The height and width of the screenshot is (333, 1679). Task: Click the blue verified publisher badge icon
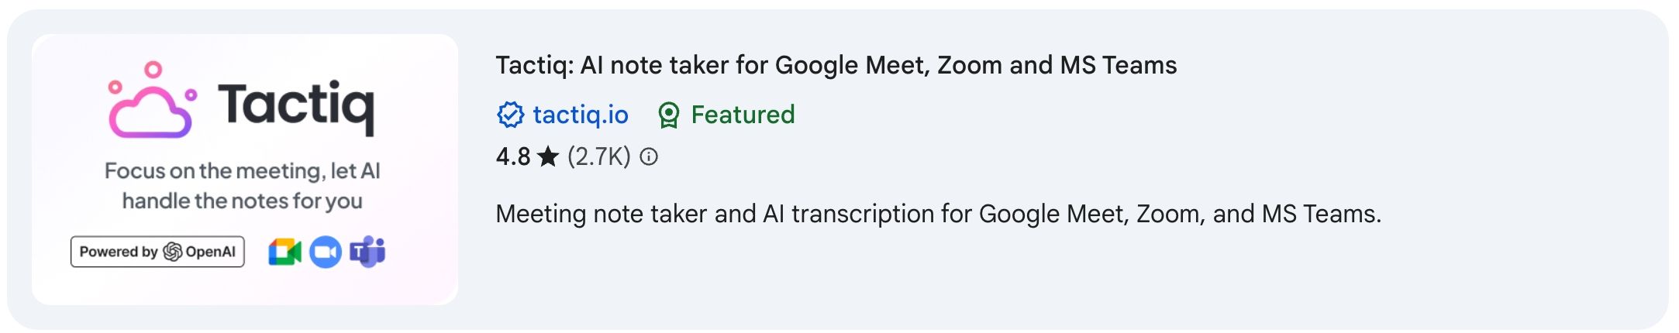510,115
